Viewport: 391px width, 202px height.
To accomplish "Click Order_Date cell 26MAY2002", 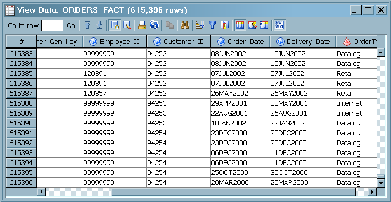I will coord(241,94).
